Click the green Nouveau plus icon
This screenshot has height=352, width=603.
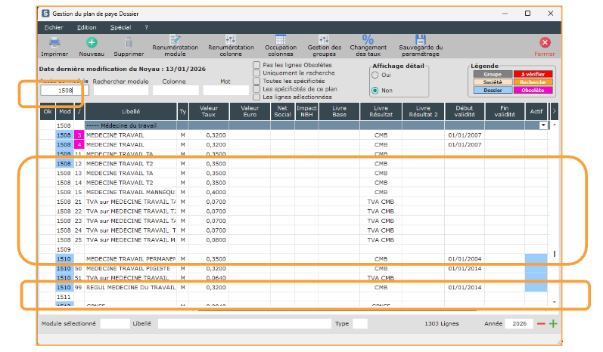click(x=92, y=42)
